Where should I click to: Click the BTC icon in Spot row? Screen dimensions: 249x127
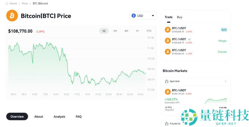[168, 30]
